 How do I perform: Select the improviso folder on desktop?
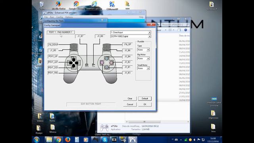(214, 115)
